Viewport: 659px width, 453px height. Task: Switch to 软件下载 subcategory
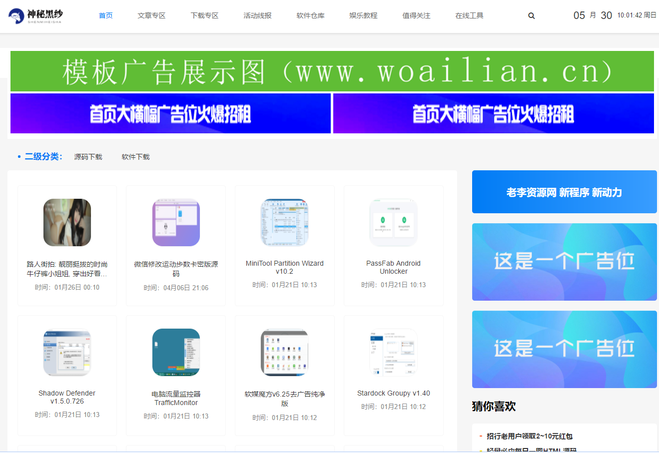(x=135, y=157)
